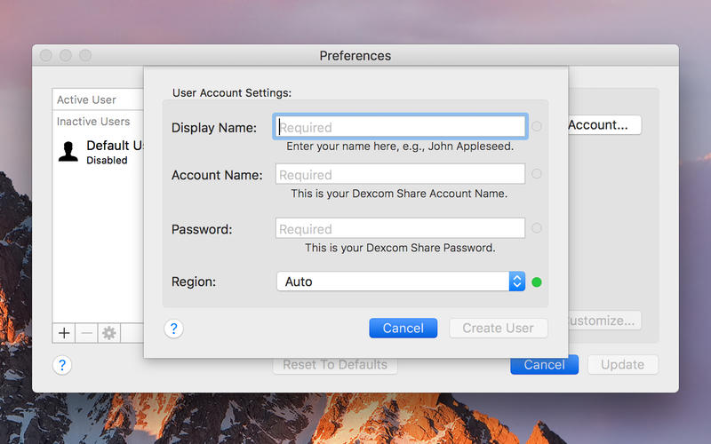Click the Update button in Preferences

click(x=622, y=364)
